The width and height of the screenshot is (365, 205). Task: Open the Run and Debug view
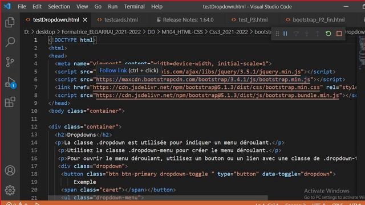10,82
